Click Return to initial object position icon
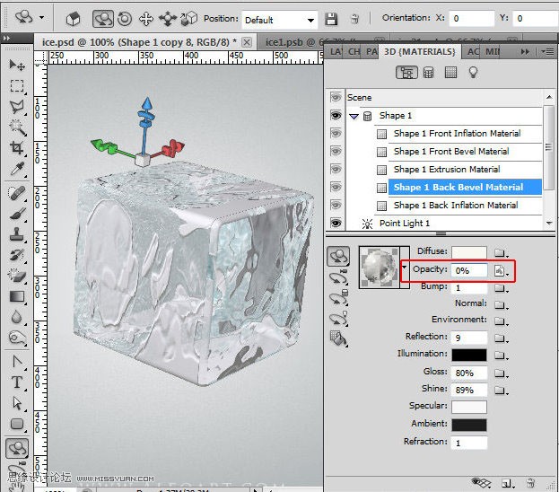559x492 pixels. pyautogui.click(x=73, y=19)
